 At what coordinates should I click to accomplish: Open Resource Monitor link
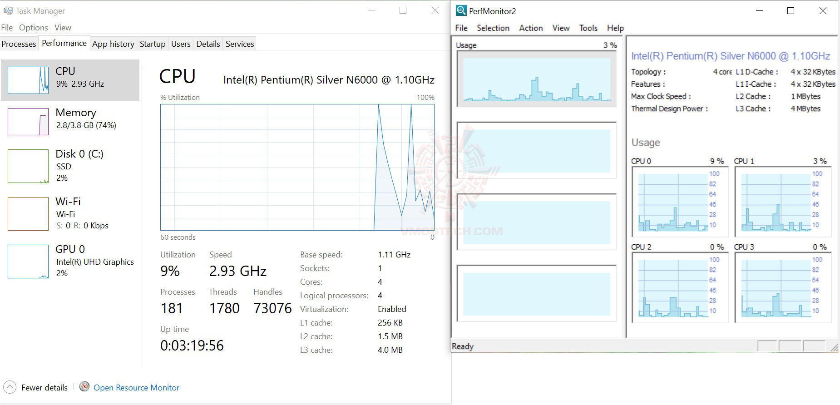[136, 387]
